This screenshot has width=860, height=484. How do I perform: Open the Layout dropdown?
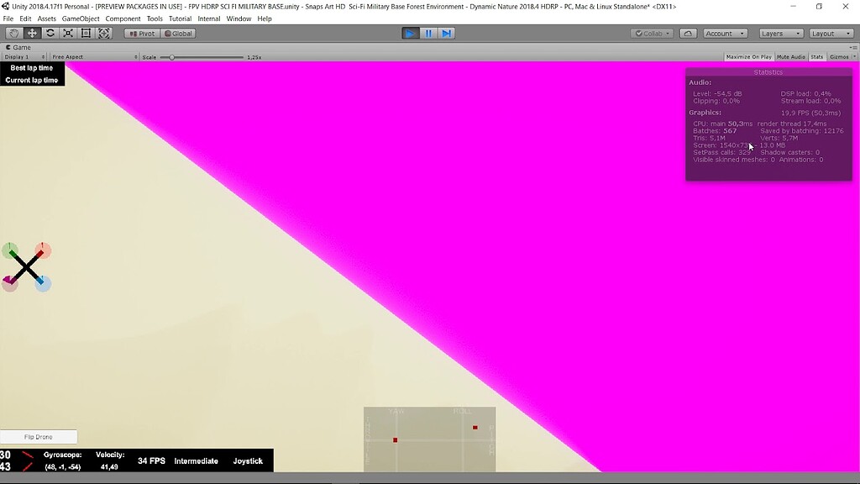[x=830, y=33]
